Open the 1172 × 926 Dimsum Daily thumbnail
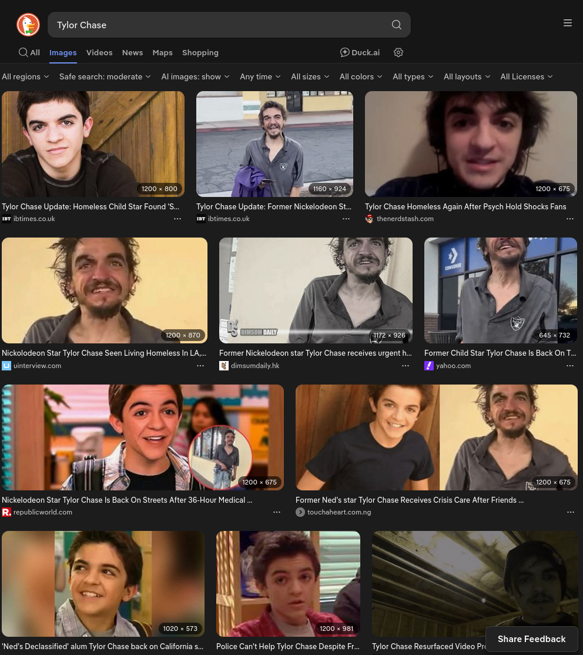Image resolution: width=583 pixels, height=655 pixels. tap(316, 290)
